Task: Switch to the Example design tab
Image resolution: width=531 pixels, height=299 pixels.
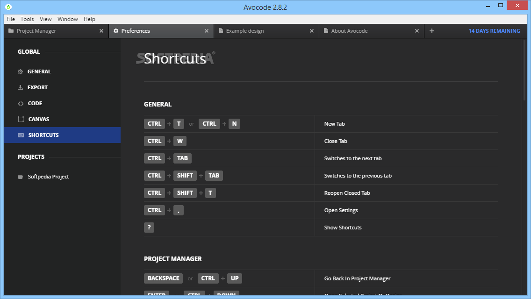Action: pos(266,31)
